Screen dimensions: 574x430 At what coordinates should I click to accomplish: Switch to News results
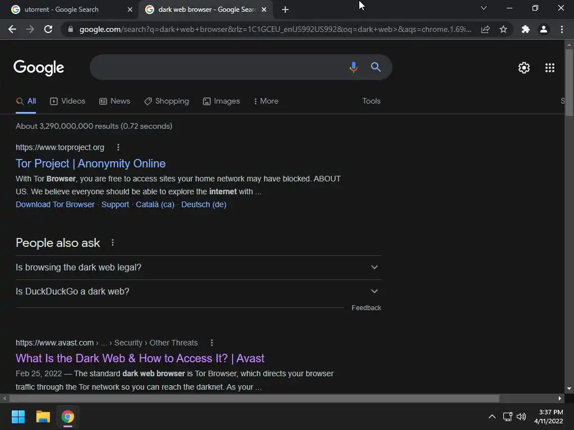click(114, 101)
